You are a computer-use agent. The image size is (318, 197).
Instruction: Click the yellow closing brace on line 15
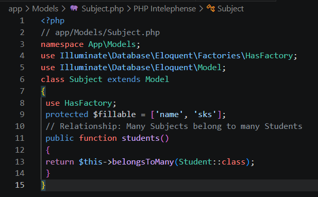[x=43, y=186]
